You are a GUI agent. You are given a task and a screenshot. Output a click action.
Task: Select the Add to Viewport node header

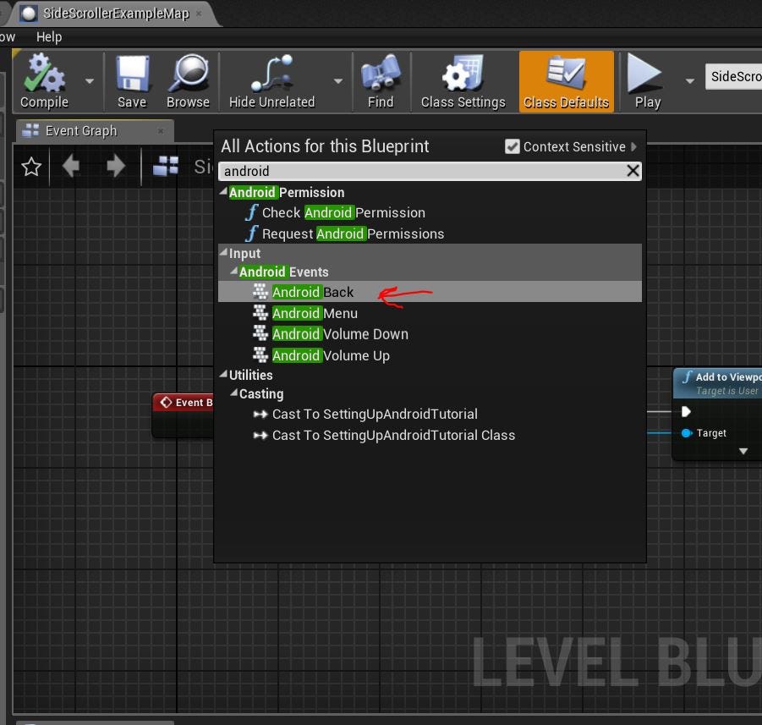[x=718, y=383]
